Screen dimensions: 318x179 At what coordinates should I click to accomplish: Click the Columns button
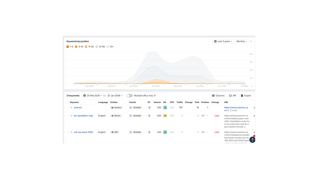pyautogui.click(x=218, y=96)
